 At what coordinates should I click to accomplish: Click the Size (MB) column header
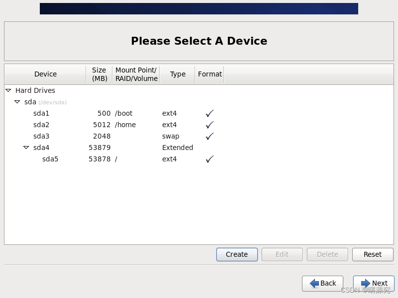[99, 74]
